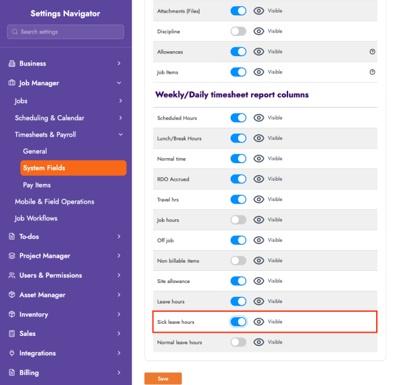This screenshot has height=385, width=397.
Task: Click the help icon beside Job Items
Action: pos(372,72)
